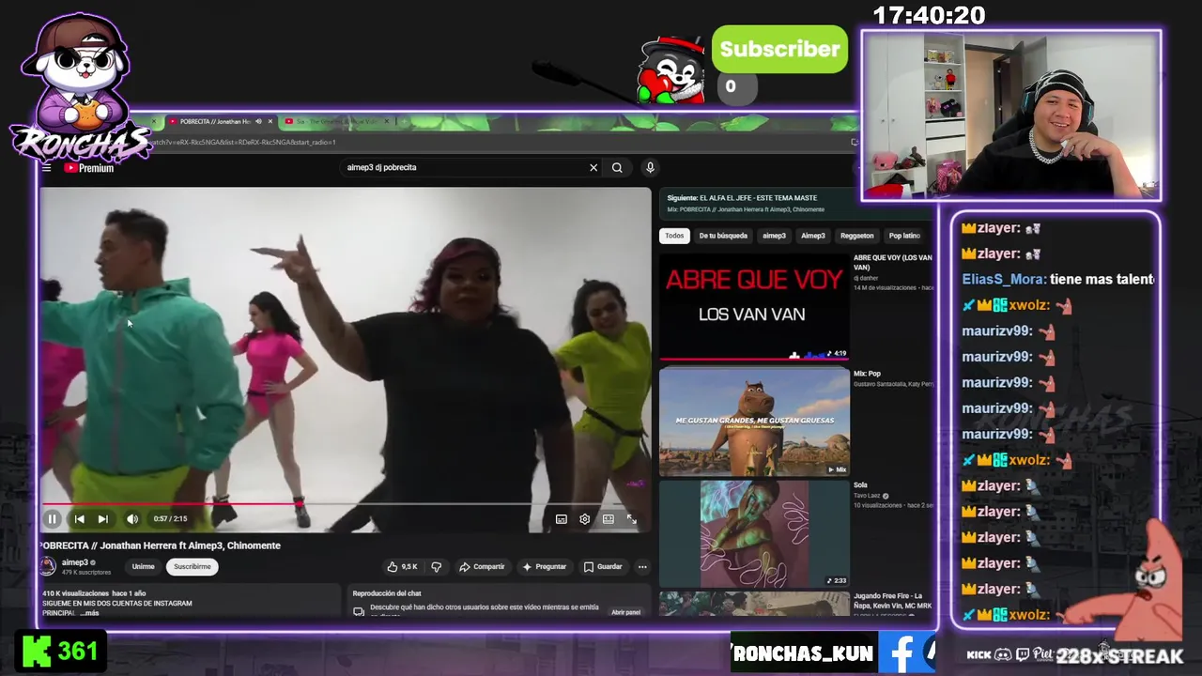The width and height of the screenshot is (1202, 676).
Task: Skip to the next video in player
Action: [103, 518]
